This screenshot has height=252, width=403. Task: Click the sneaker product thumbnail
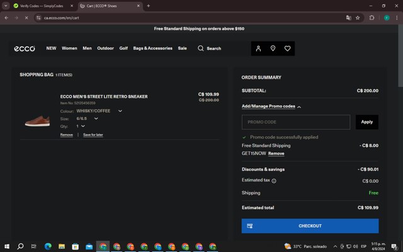[x=38, y=121]
